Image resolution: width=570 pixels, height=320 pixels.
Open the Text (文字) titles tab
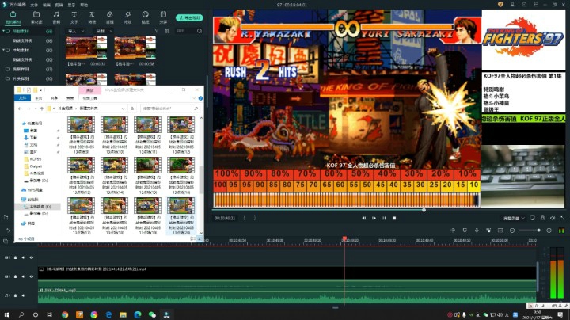pyautogui.click(x=74, y=17)
